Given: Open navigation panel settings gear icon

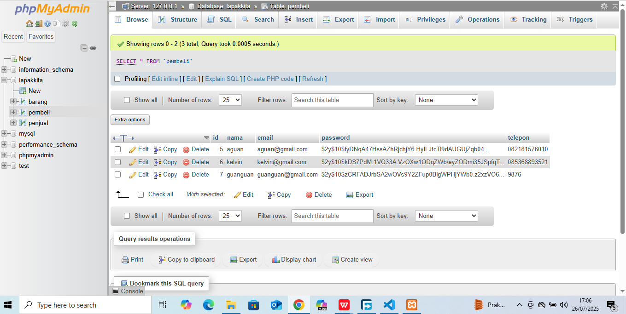Looking at the screenshot, I should pos(65,23).
